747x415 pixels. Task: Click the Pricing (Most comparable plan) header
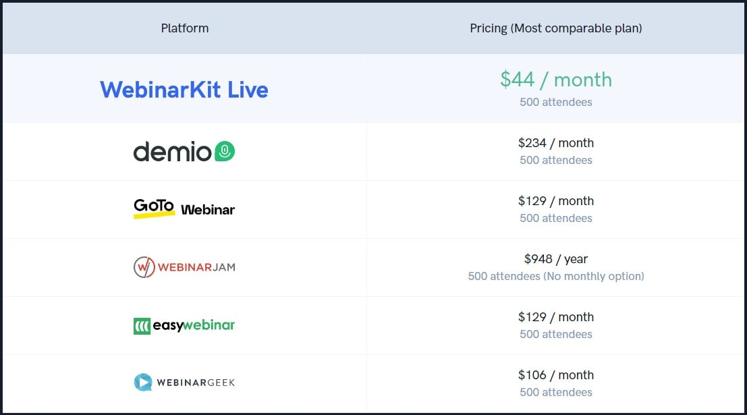coord(556,28)
